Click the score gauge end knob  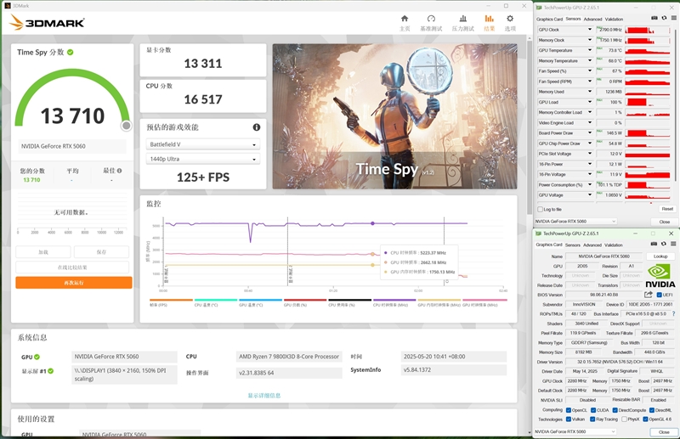click(x=126, y=126)
